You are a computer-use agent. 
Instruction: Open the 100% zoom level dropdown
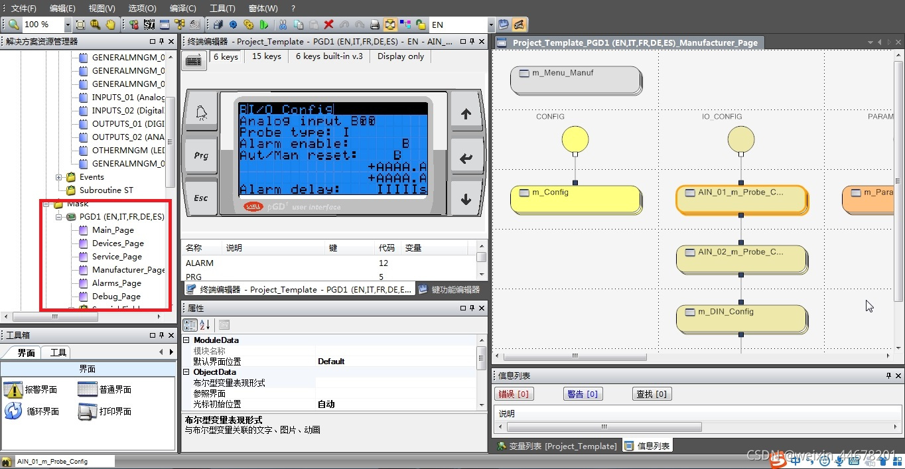tap(66, 24)
